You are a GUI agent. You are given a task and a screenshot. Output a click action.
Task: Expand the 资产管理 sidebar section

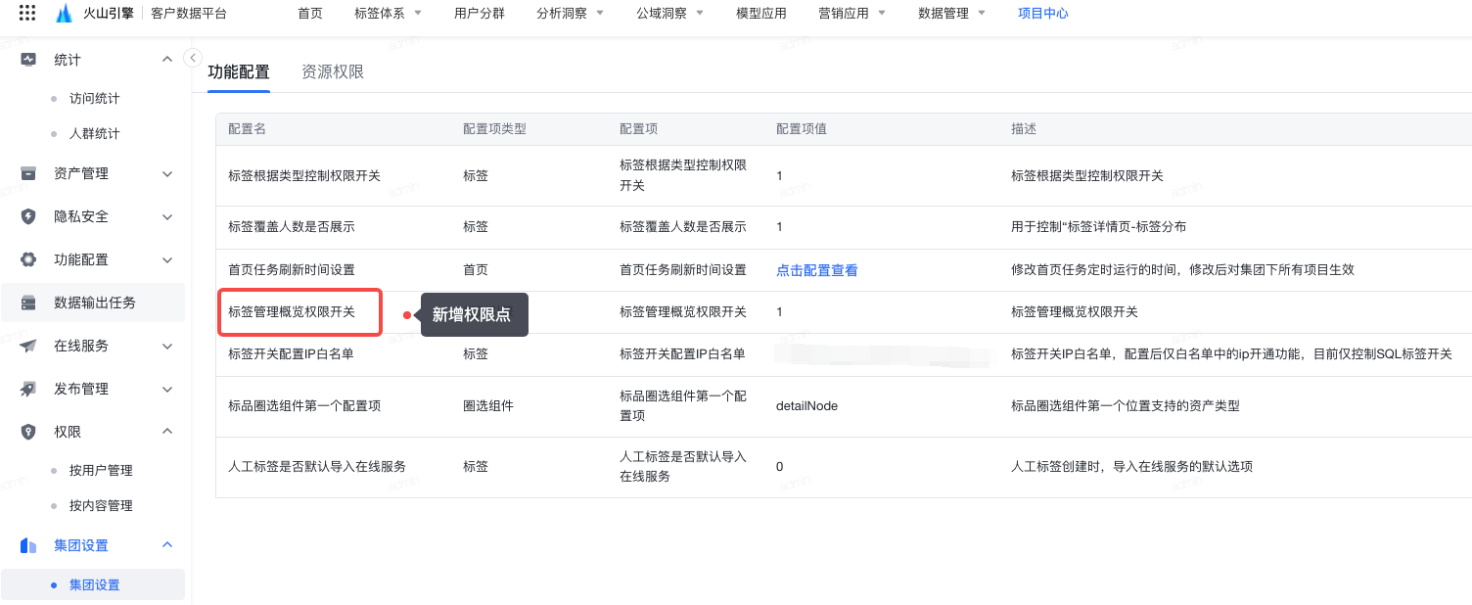point(167,174)
